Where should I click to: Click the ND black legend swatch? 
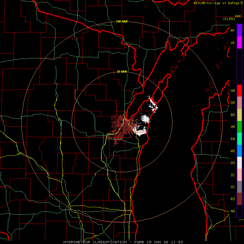(x=239, y=211)
